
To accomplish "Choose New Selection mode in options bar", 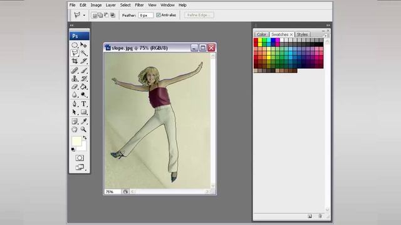I will click(94, 15).
